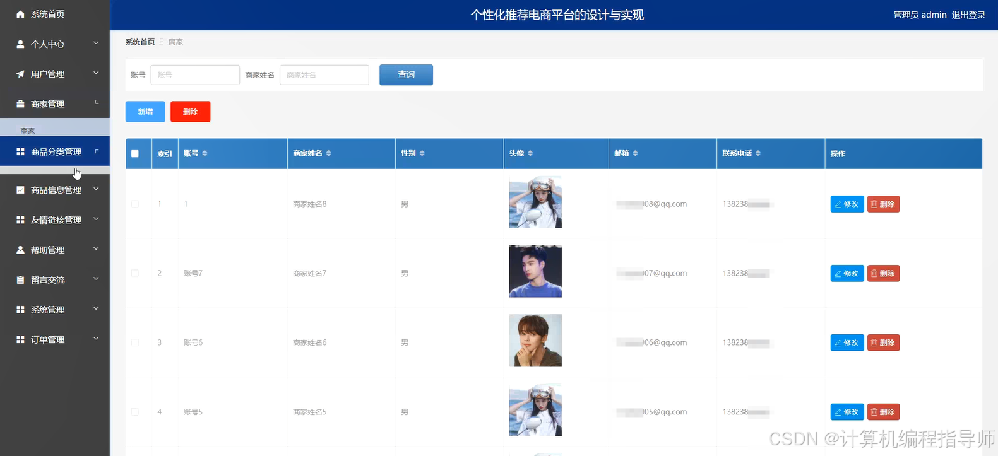998x456 pixels.
Task: Expand 友情链接管理 menu chevron
Action: click(x=96, y=219)
